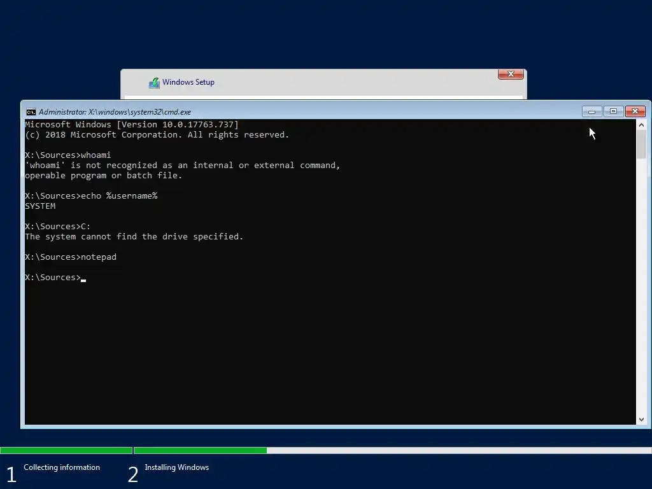Click the Windows Setup icon

tap(154, 82)
